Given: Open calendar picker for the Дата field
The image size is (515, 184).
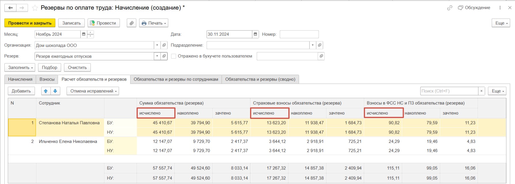Looking at the screenshot, I should tap(255, 34).
